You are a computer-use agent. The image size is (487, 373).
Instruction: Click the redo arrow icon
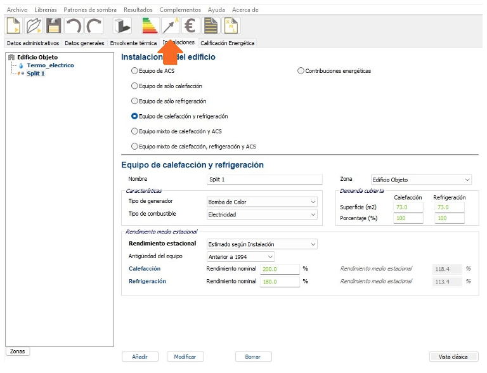(x=94, y=25)
